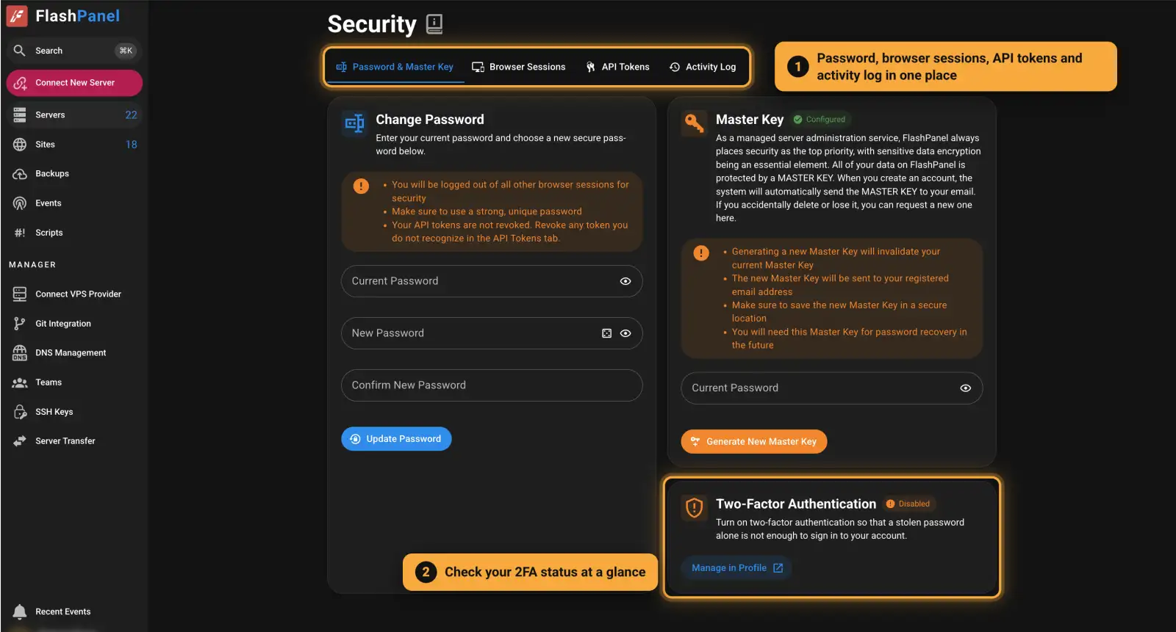The height and width of the screenshot is (632, 1176).
Task: Click the Sites globe icon
Action: 20,145
